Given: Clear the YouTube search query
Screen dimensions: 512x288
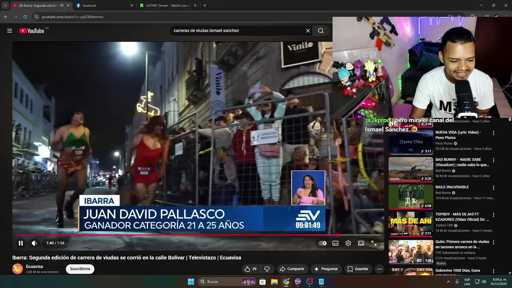Looking at the screenshot, I should (x=308, y=31).
